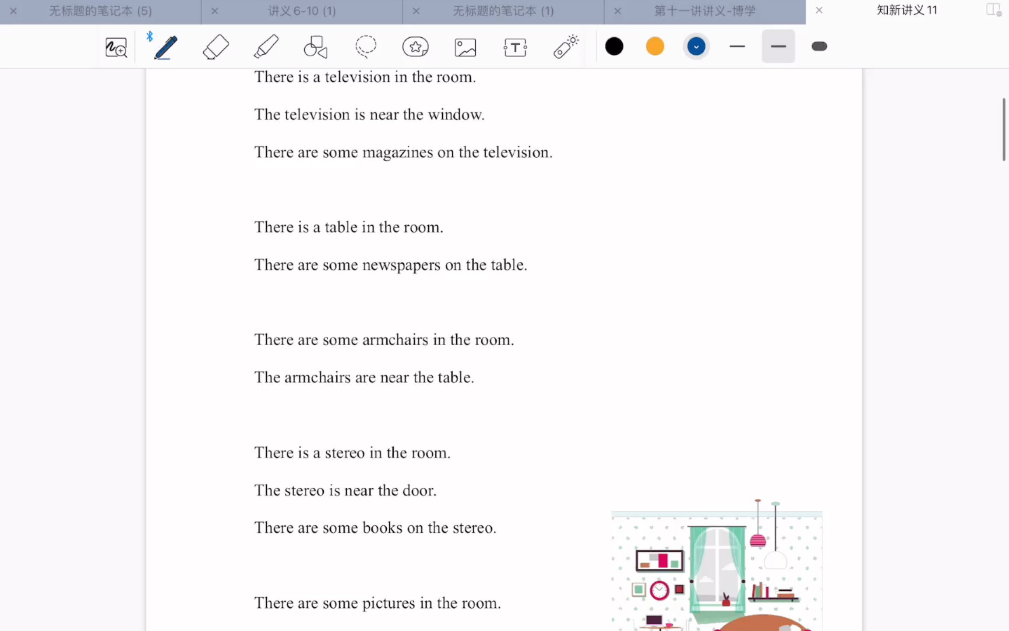The image size is (1009, 631).
Task: Select the Eraser tool
Action: [x=216, y=47]
